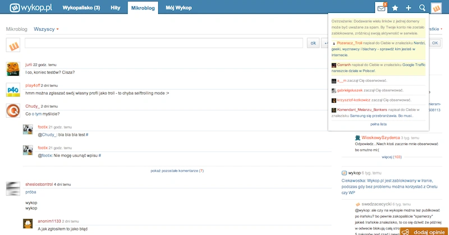The image size is (449, 235).
Task: Click Komendant_Melanzu_Bonkers notification avatar
Action: click(333, 110)
